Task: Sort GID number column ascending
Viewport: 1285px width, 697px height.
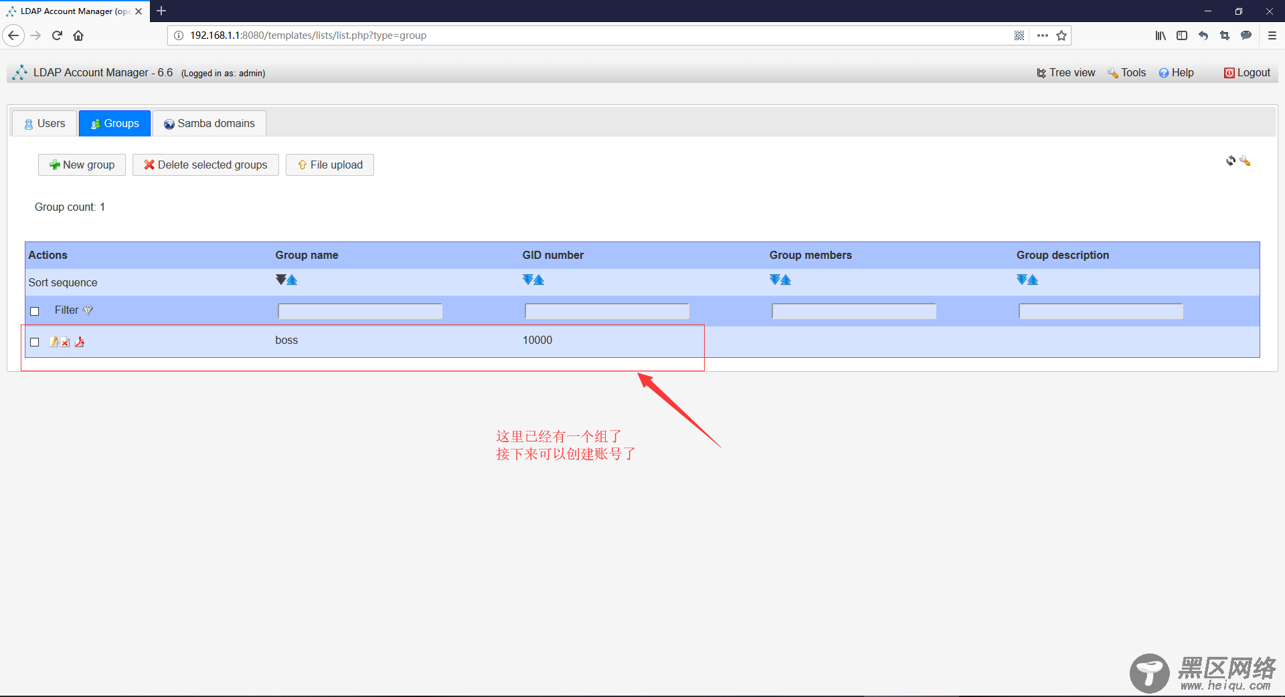Action: coord(539,280)
